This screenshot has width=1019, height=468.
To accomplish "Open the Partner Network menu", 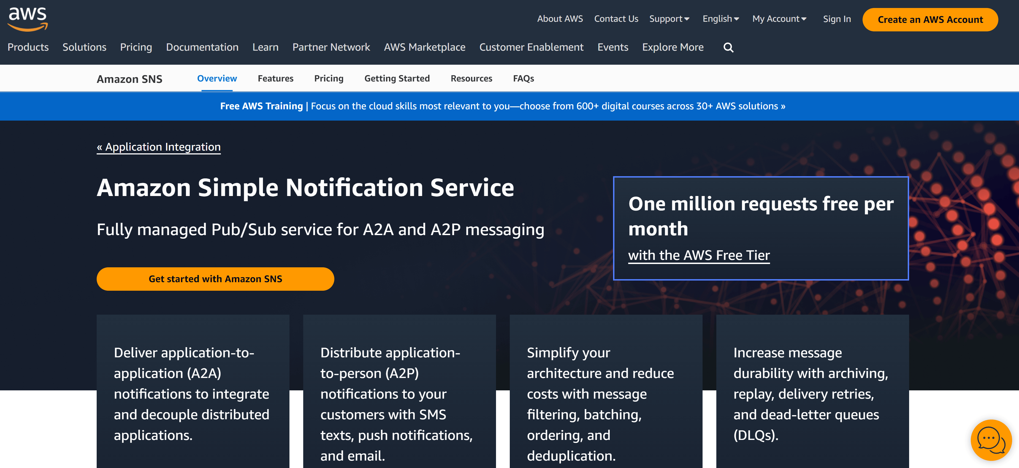I will (331, 47).
